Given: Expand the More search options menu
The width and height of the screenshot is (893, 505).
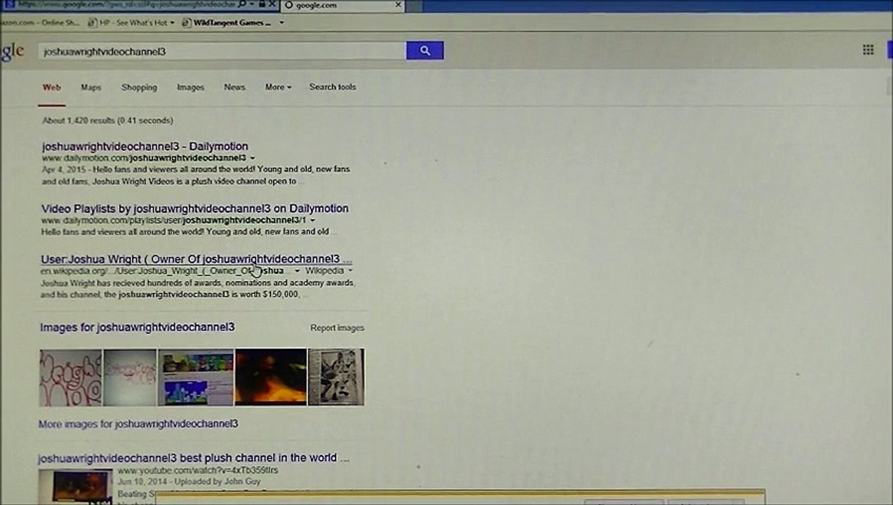Looking at the screenshot, I should [x=278, y=88].
